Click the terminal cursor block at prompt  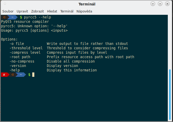click(x=33, y=75)
